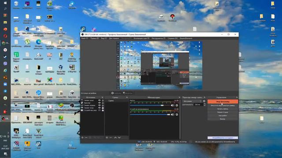Lock the Браузер source
282x158 pixels.
click(x=103, y=103)
